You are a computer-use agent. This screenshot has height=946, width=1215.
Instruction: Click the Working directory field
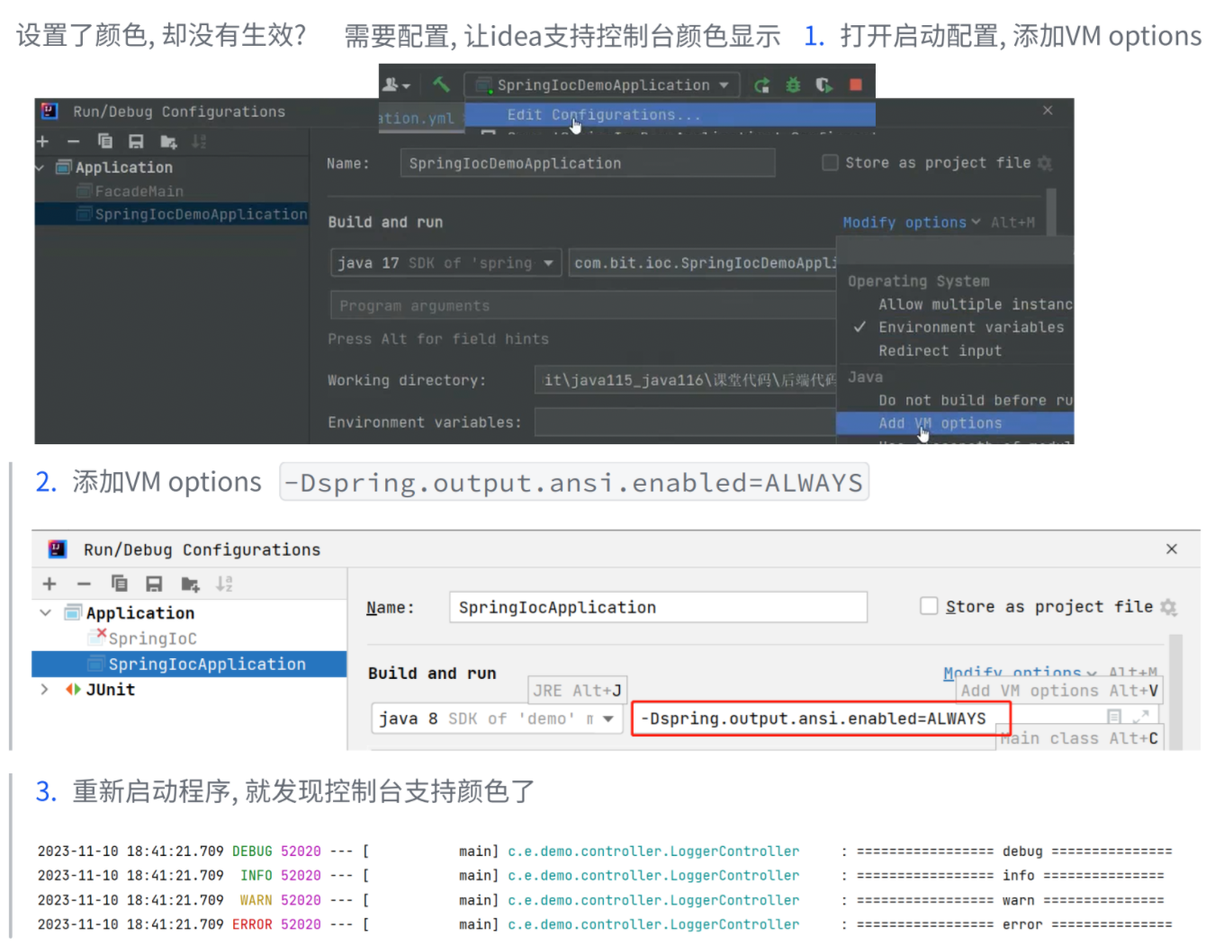click(x=685, y=379)
